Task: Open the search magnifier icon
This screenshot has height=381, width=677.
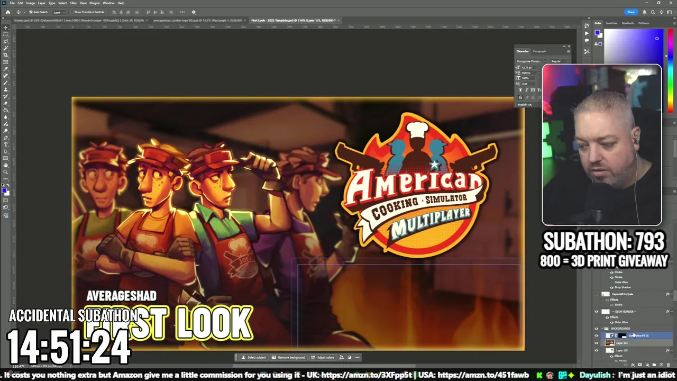Action: click(653, 12)
